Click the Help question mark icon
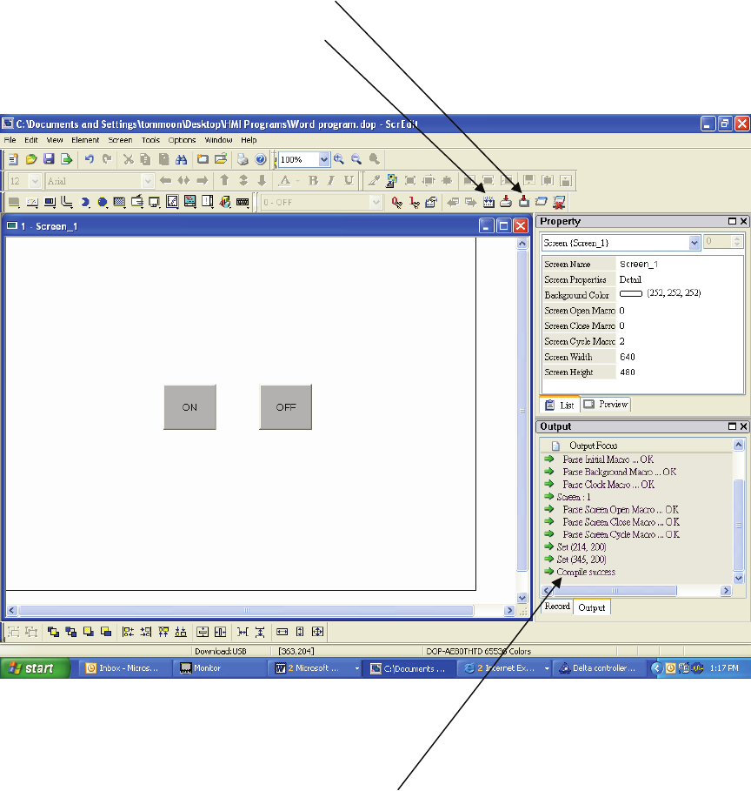 (260, 159)
